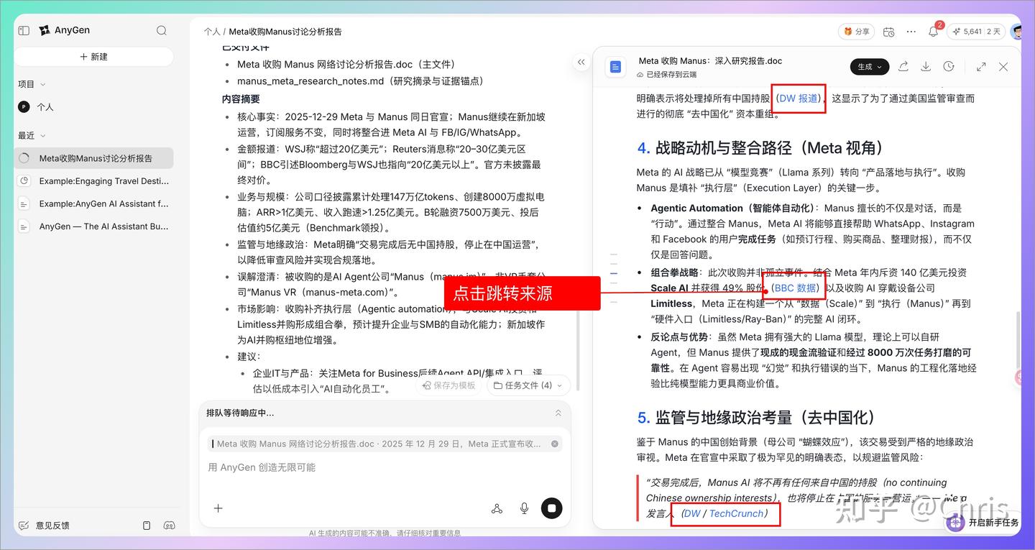Click the blue document file icon
This screenshot has width=1035, height=550.
coord(615,67)
